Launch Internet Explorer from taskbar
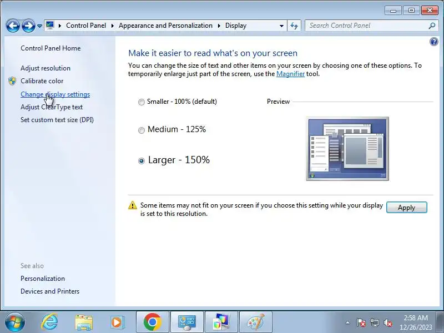The width and height of the screenshot is (444, 333). click(x=49, y=322)
